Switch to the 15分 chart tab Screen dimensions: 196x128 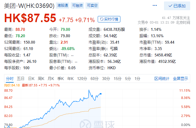pos(117,79)
